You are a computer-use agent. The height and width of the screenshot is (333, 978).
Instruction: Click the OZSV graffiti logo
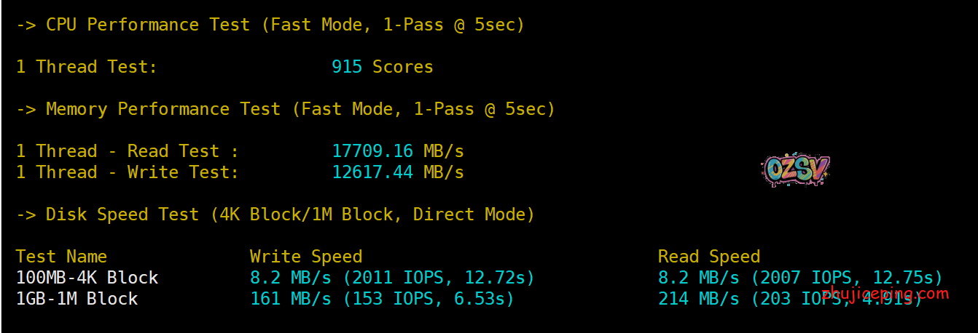click(796, 171)
